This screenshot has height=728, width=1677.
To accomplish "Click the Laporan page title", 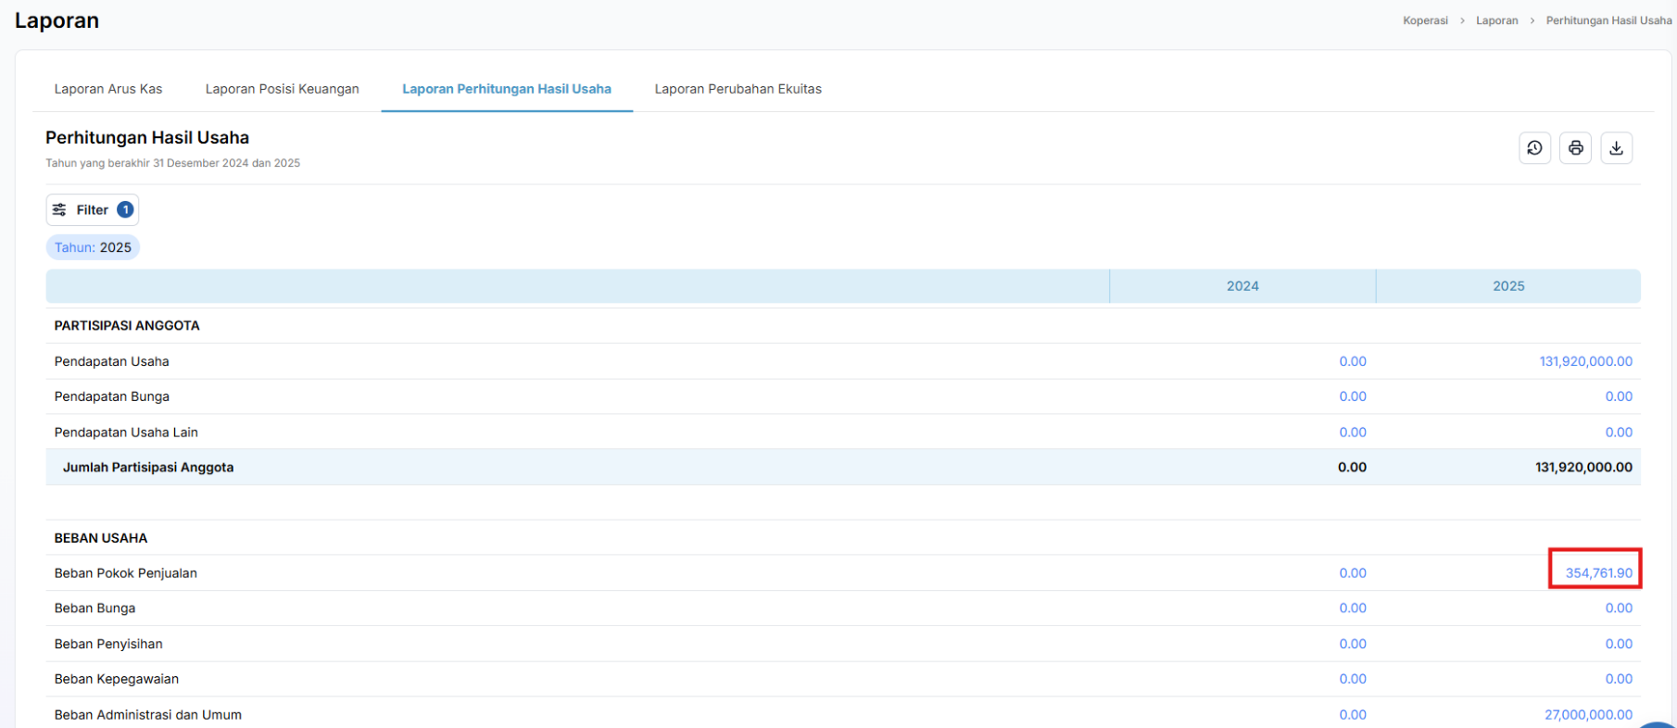I will (x=57, y=20).
